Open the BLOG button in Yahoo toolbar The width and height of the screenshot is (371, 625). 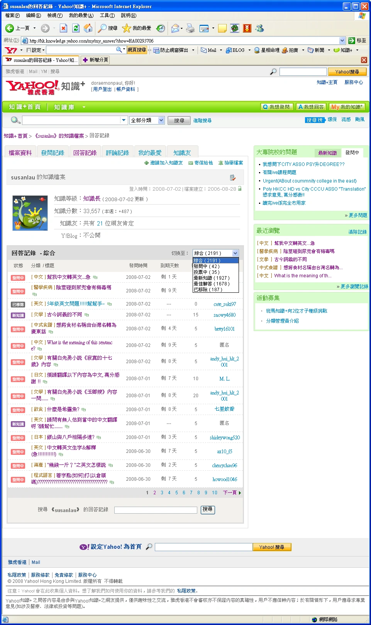pos(235,50)
